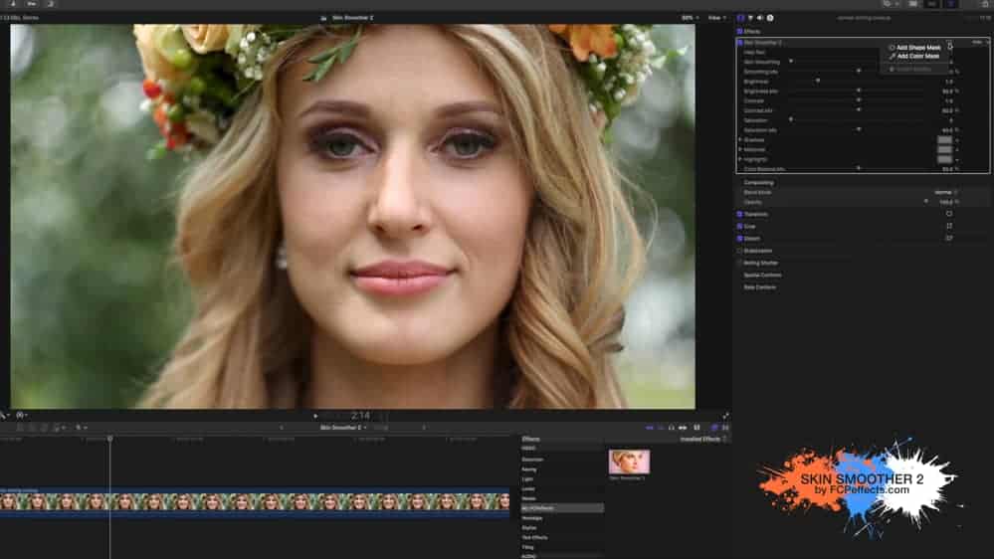Toggle skimming icon in timeline toolbar
The image size is (994, 559).
pos(649,428)
